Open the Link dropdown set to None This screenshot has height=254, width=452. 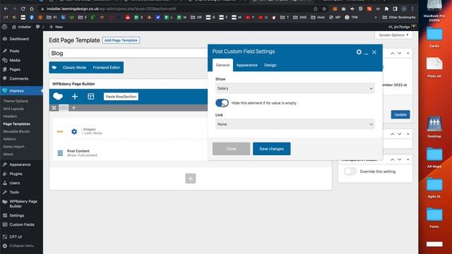coord(295,124)
